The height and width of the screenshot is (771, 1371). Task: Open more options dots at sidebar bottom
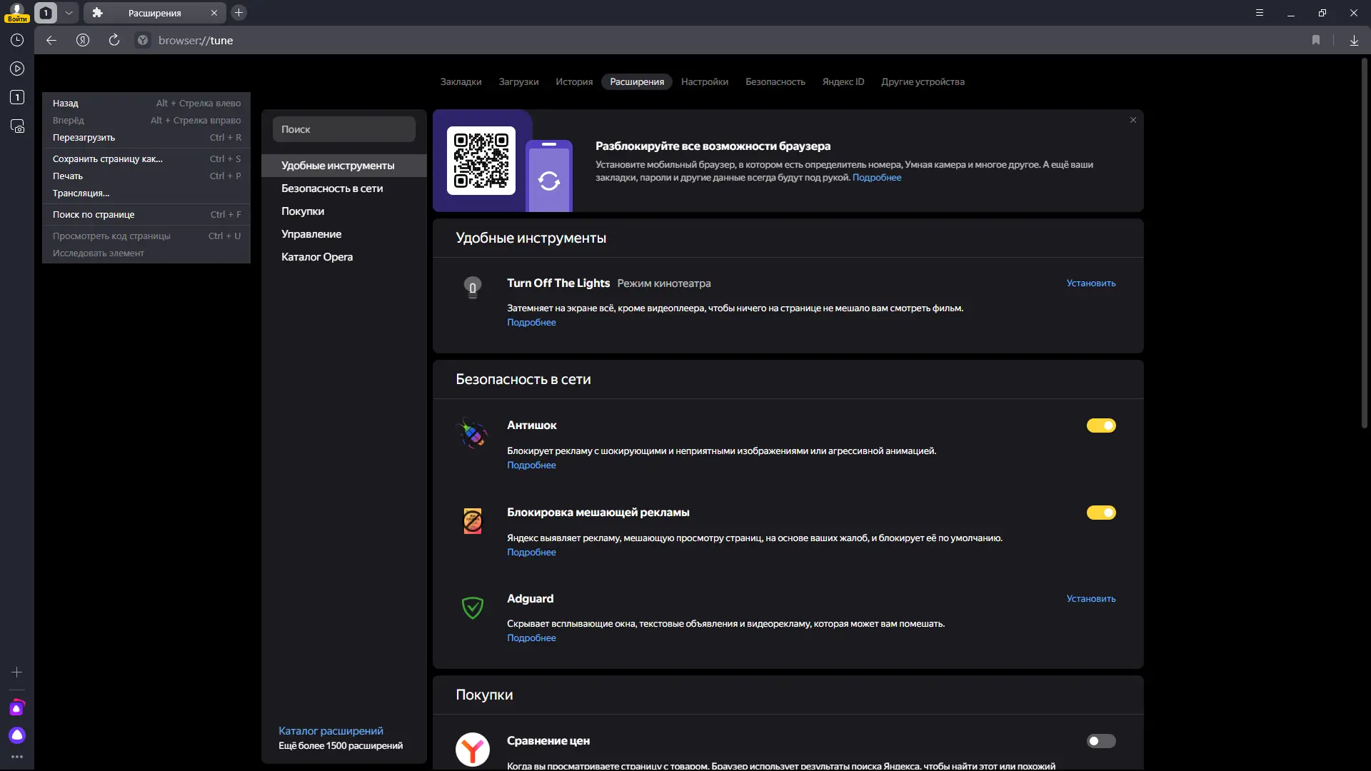point(17,757)
